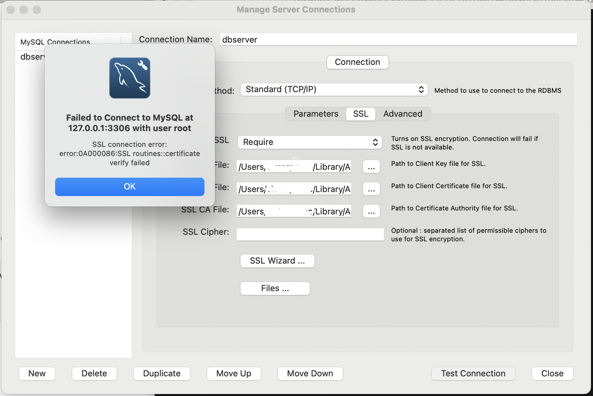Click the SSL Cipher input field
The image size is (593, 396).
coord(310,234)
